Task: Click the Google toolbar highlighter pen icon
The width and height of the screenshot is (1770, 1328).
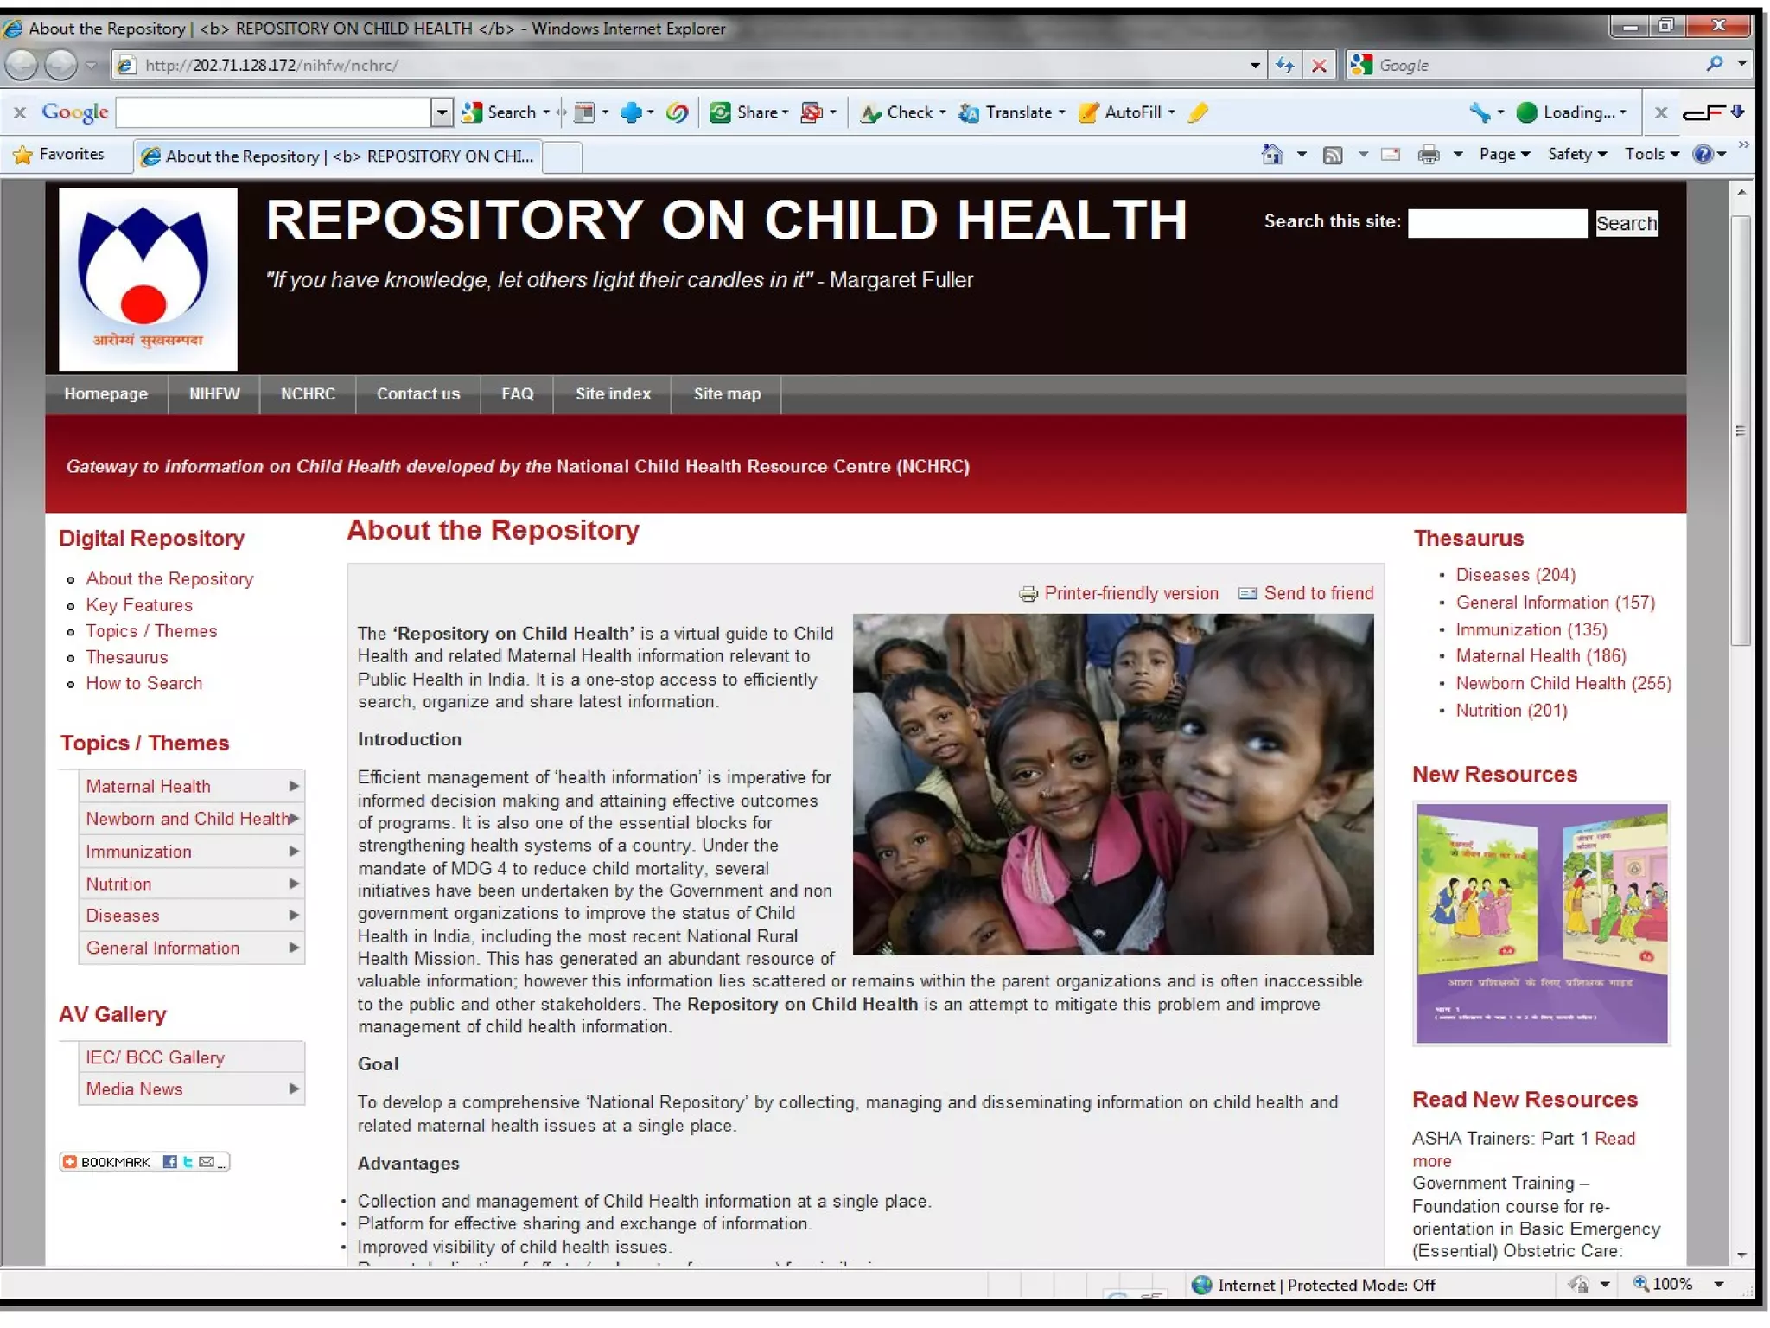Action: pos(1198,112)
